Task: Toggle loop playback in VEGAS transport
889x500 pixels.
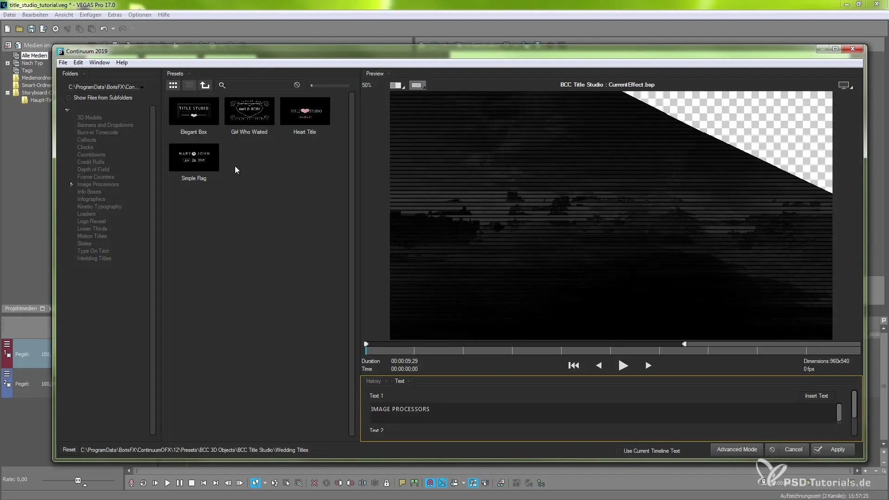Action: click(x=144, y=483)
